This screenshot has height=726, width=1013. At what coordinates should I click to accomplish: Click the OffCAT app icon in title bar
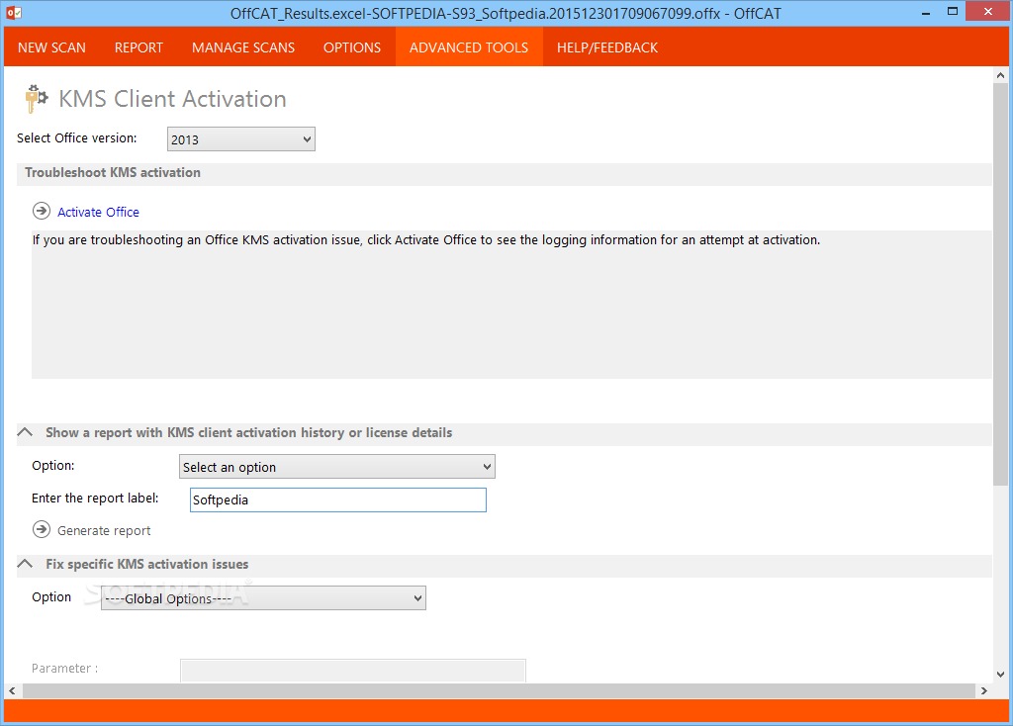14,12
